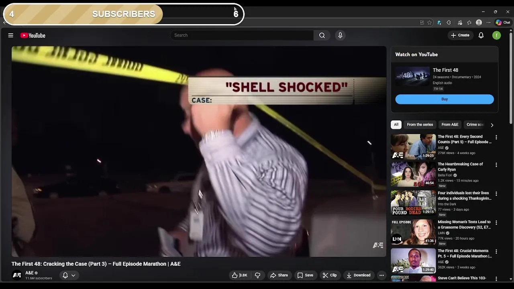The image size is (514, 289).
Task: Click the Into the Dark channel name
Action: click(447, 204)
